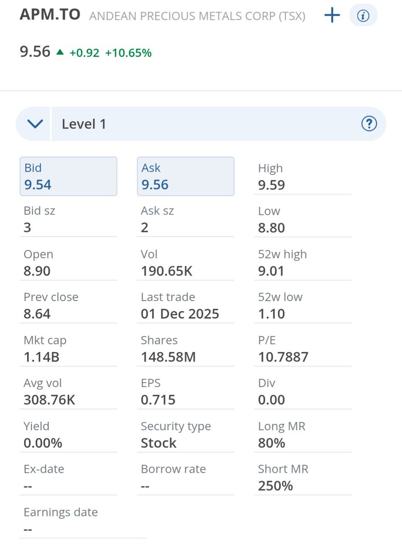
Task: Select the 52w low value 1.10
Action: (x=272, y=314)
